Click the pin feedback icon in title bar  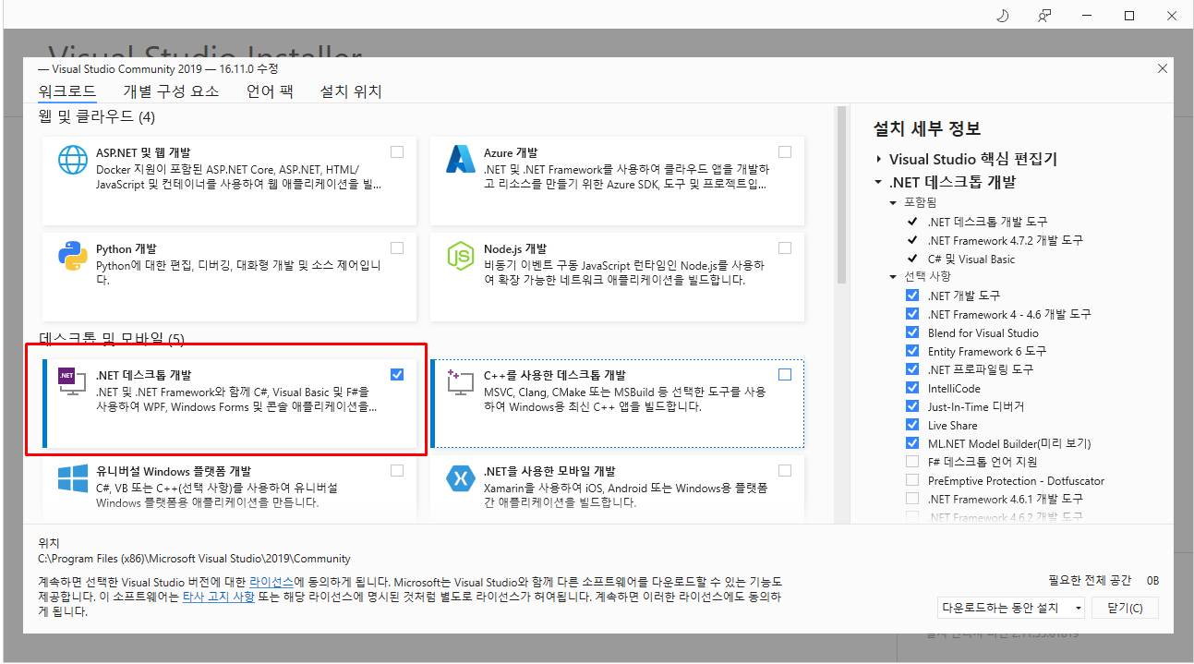1044,16
